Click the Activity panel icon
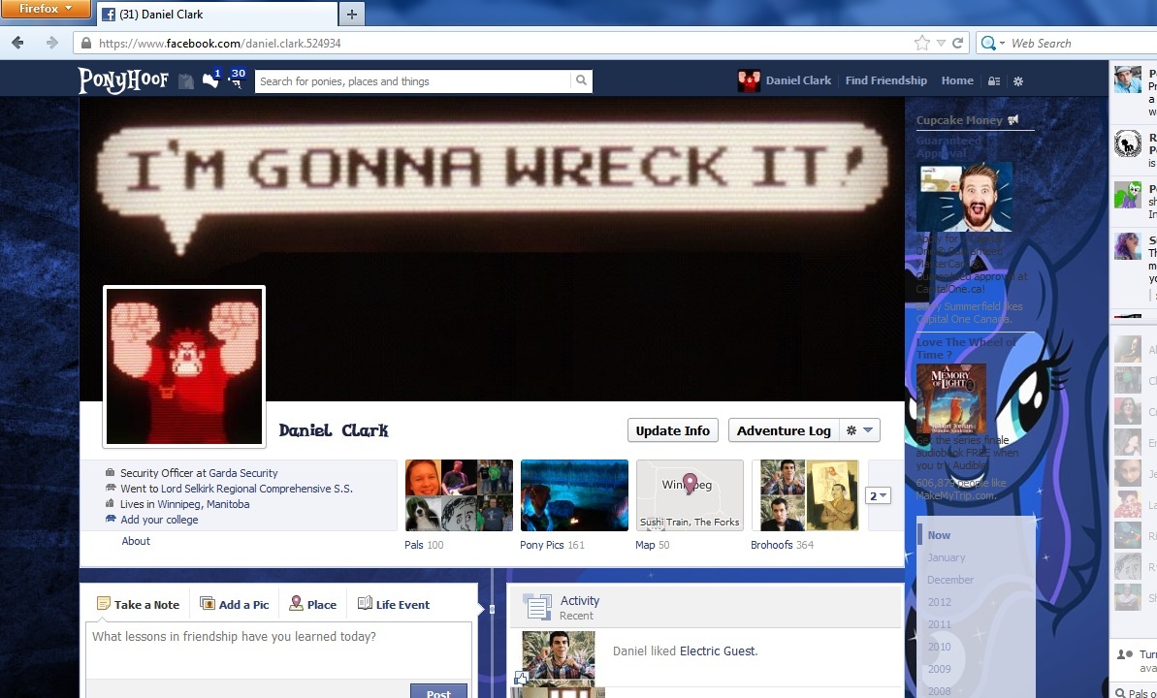 [538, 607]
